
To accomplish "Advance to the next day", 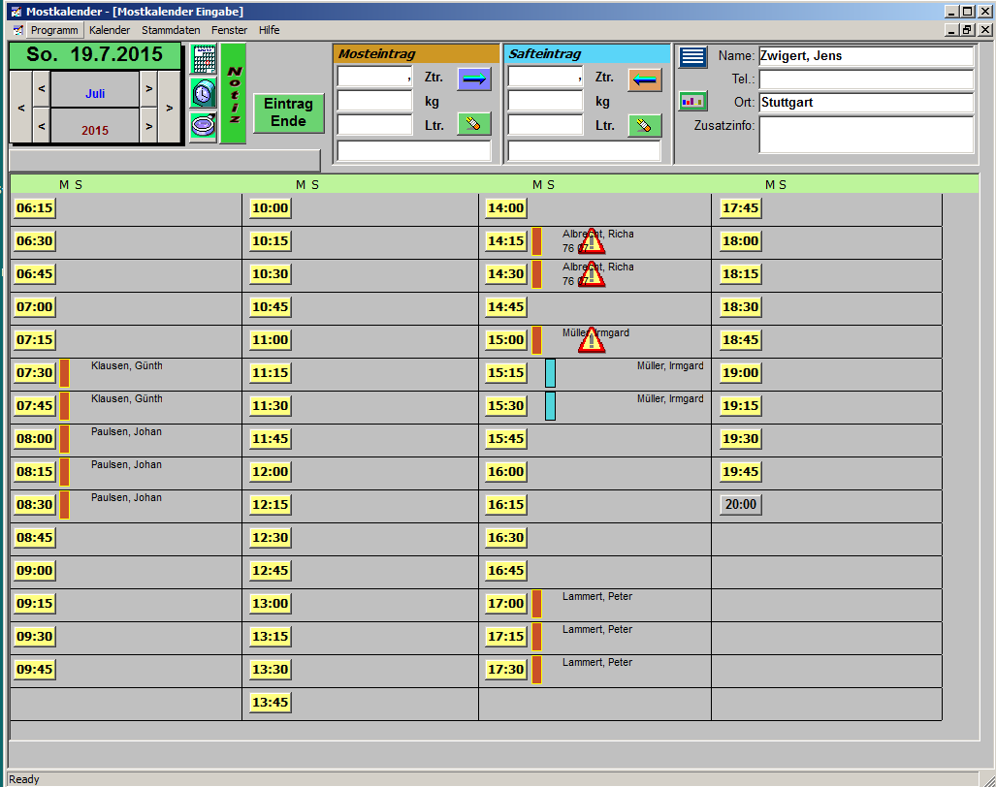I will [x=170, y=108].
